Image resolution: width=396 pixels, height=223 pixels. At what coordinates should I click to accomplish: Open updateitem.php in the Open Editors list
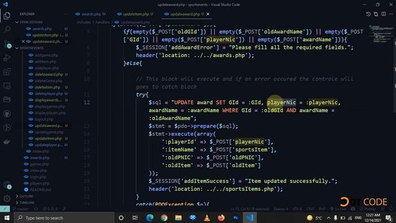[45, 35]
